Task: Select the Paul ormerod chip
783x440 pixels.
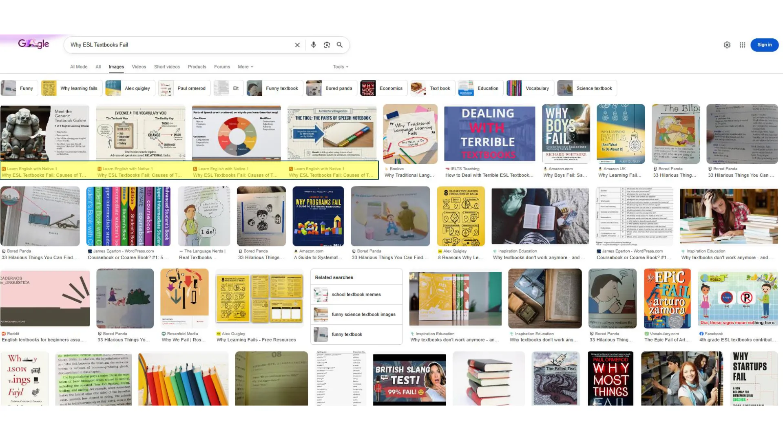Action: pyautogui.click(x=184, y=88)
